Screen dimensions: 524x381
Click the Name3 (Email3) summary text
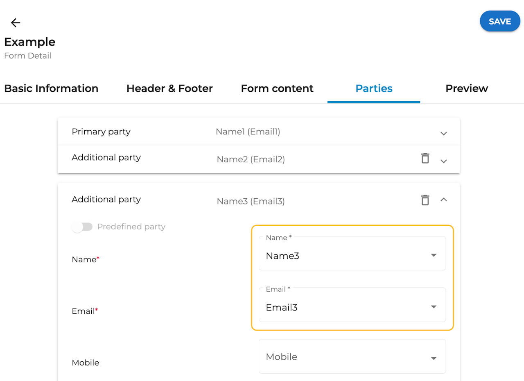[x=251, y=201]
